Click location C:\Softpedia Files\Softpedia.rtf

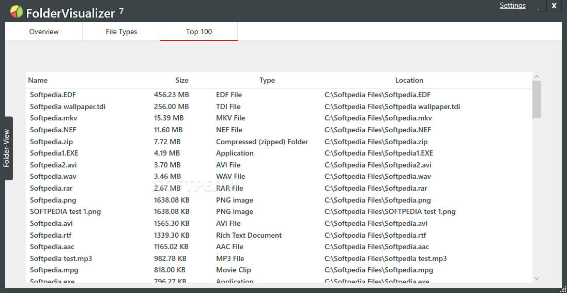point(375,235)
